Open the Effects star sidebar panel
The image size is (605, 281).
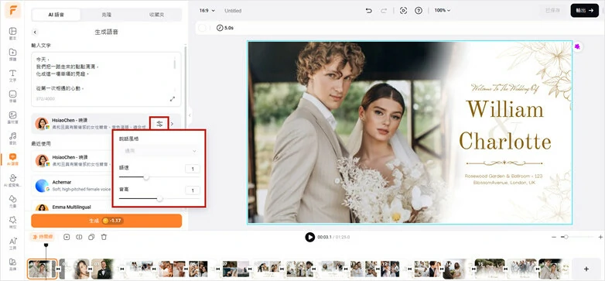click(12, 221)
